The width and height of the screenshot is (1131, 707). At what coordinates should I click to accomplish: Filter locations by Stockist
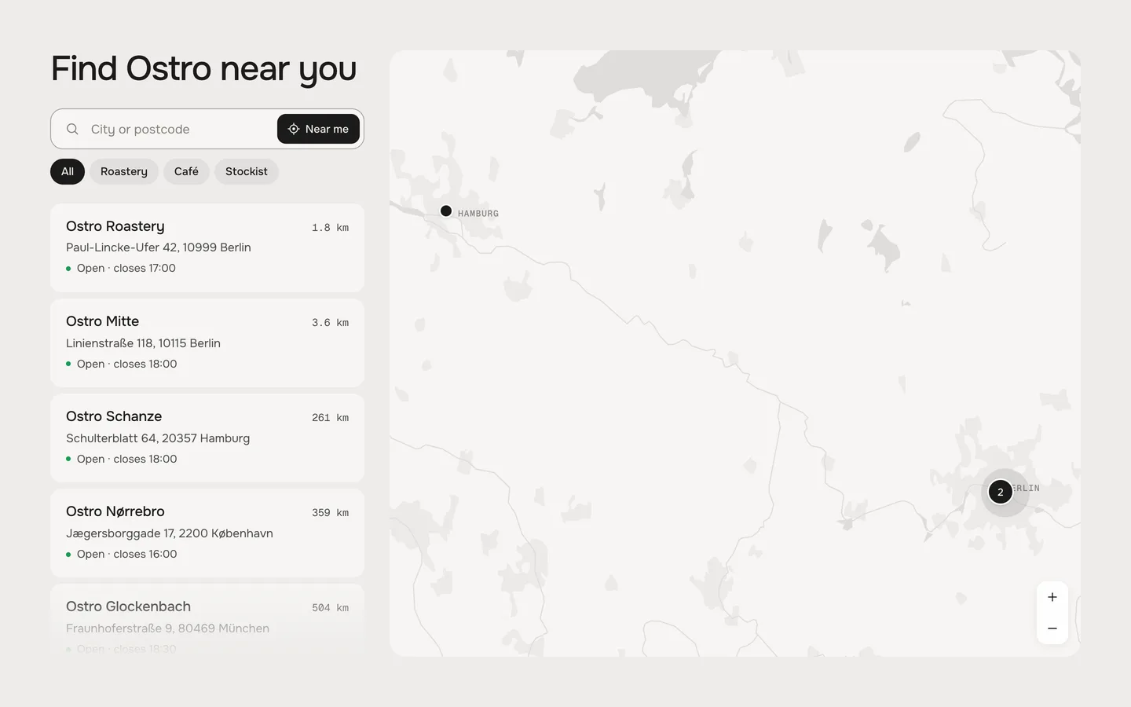click(x=247, y=171)
